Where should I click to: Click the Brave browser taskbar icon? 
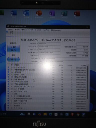[x=72, y=114]
